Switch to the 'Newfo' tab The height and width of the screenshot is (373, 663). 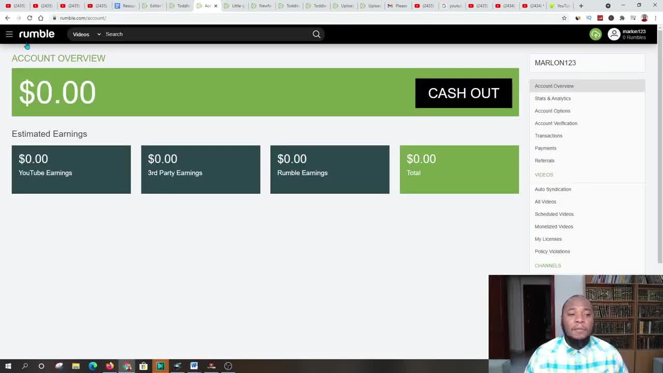coord(262,6)
